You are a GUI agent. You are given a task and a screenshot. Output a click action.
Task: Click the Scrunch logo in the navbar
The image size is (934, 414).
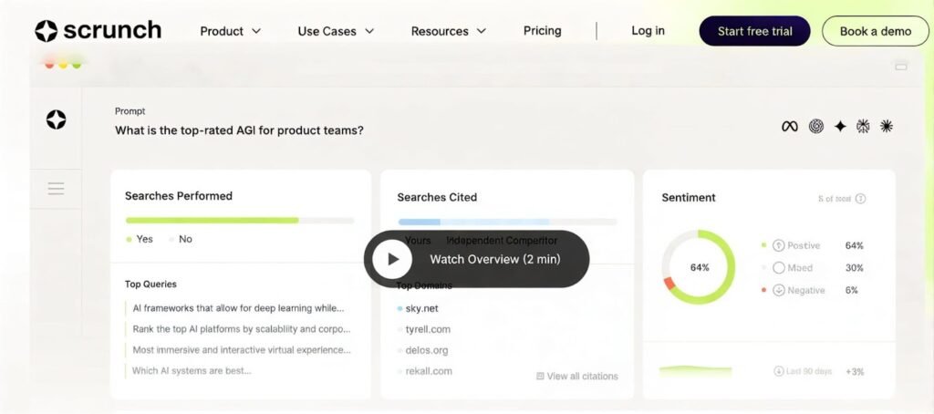point(98,31)
